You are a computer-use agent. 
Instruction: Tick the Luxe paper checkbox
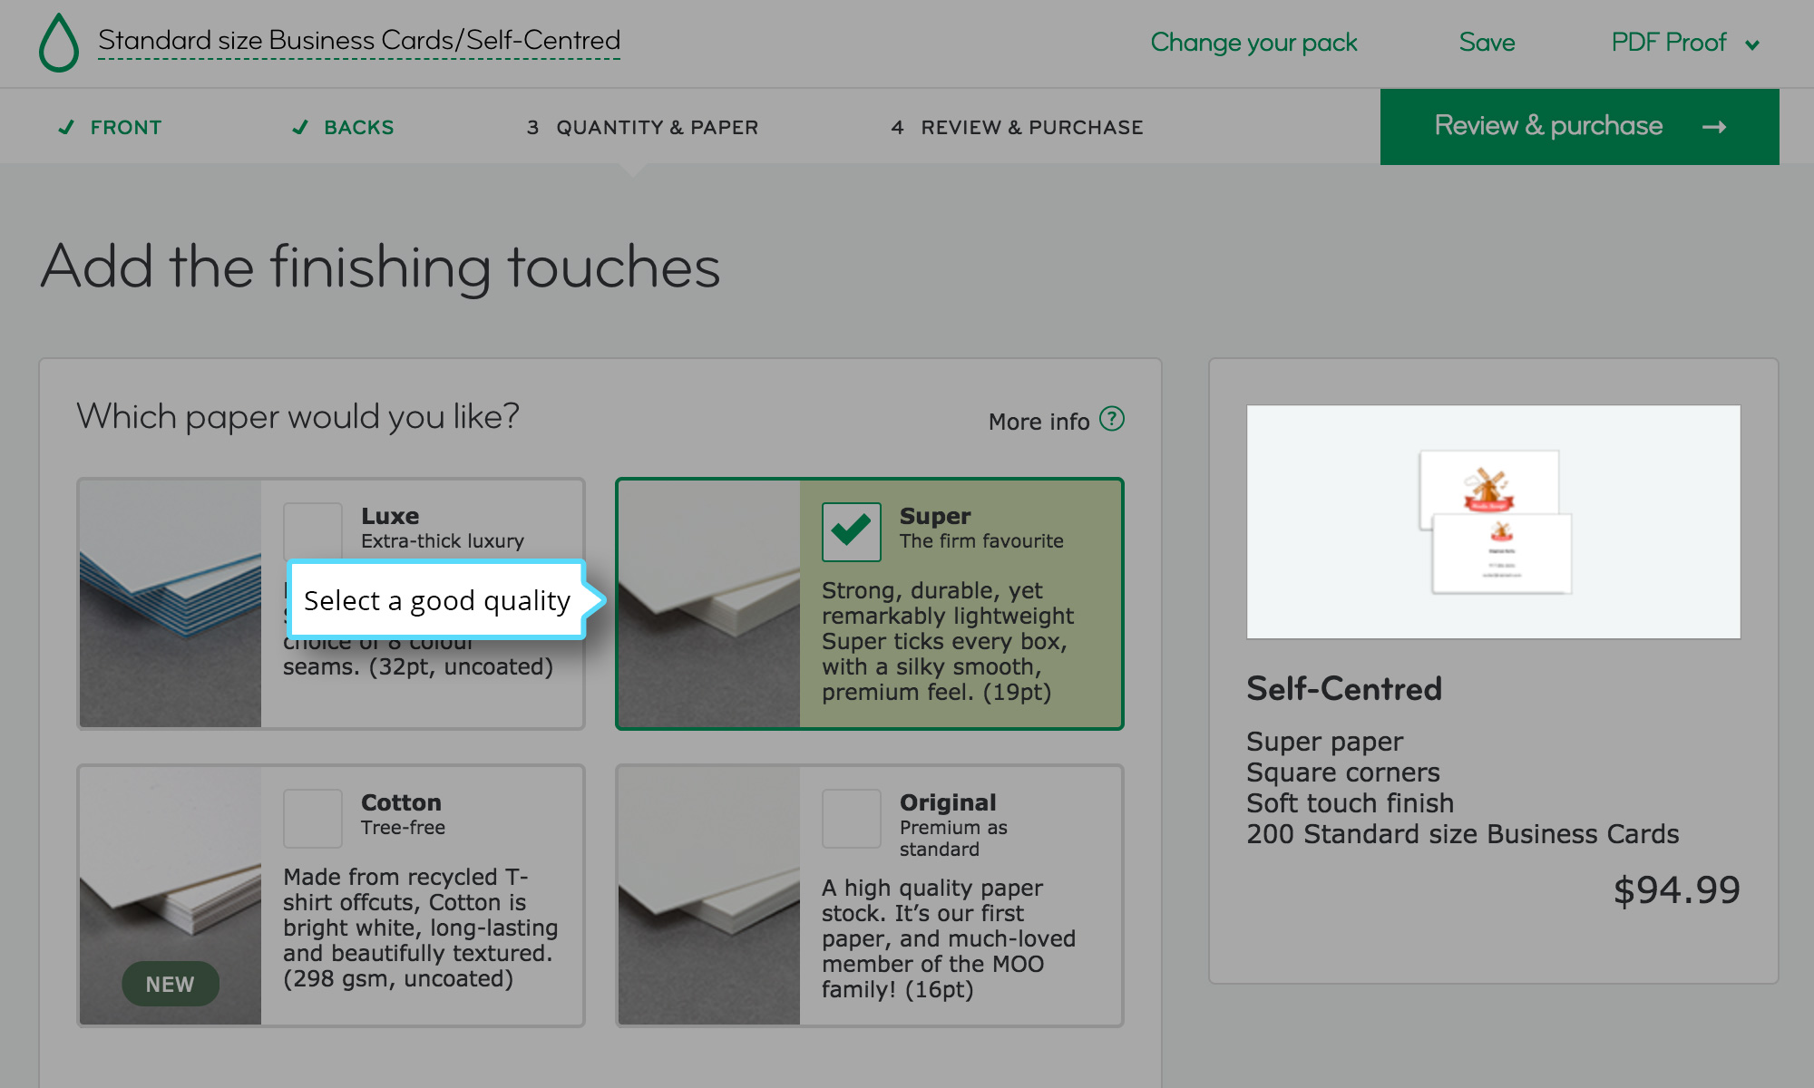[312, 531]
